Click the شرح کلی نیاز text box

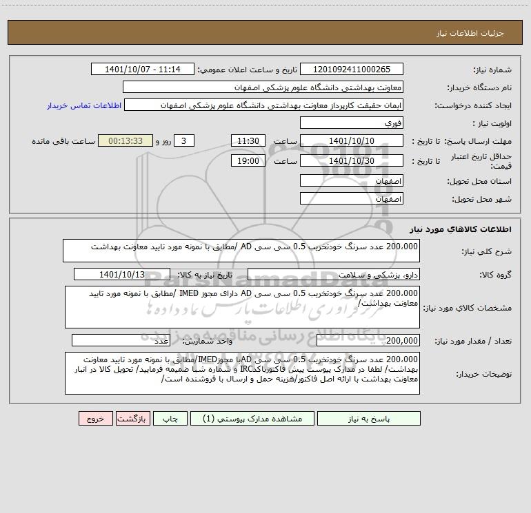click(241, 251)
